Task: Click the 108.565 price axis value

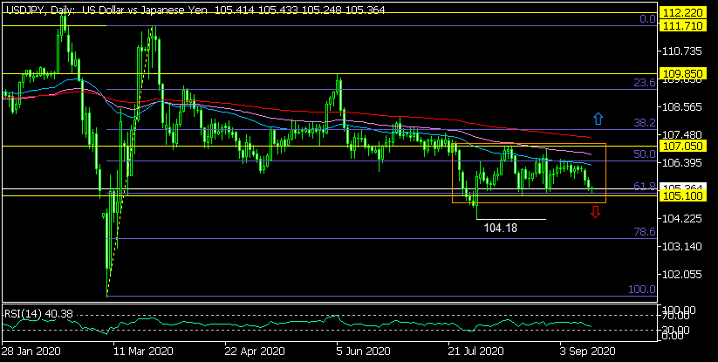Action: pos(682,107)
